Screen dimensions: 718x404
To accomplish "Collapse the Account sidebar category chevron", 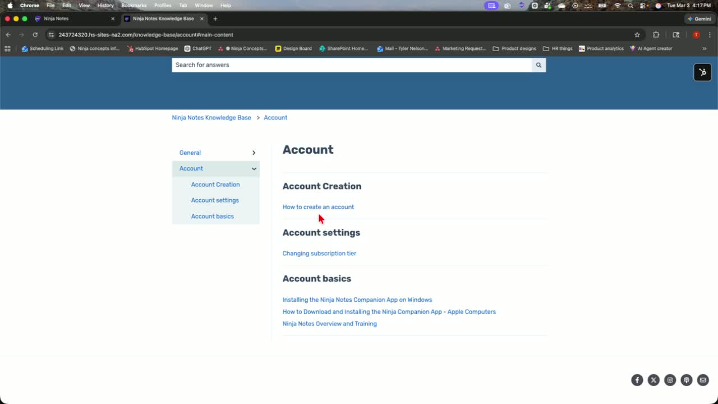I will click(x=254, y=168).
